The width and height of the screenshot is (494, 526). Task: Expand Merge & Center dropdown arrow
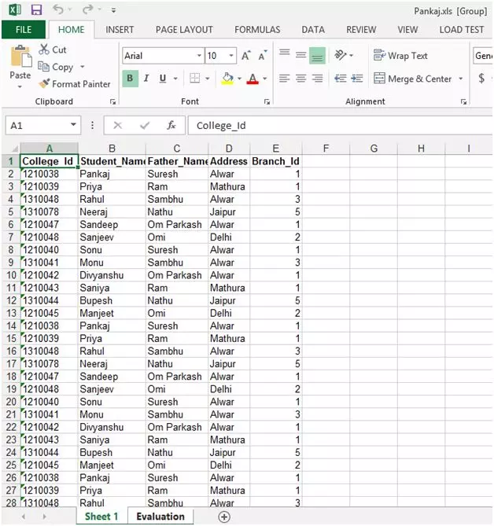[461, 79]
